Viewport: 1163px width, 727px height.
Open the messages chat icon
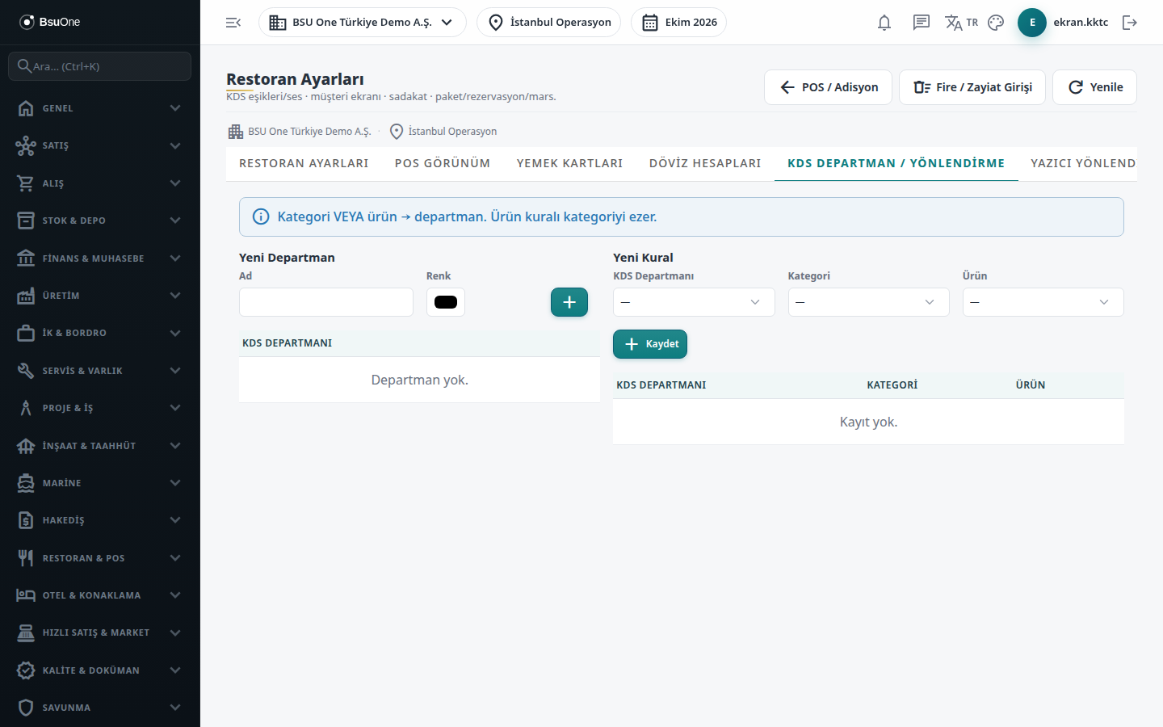pyautogui.click(x=922, y=23)
